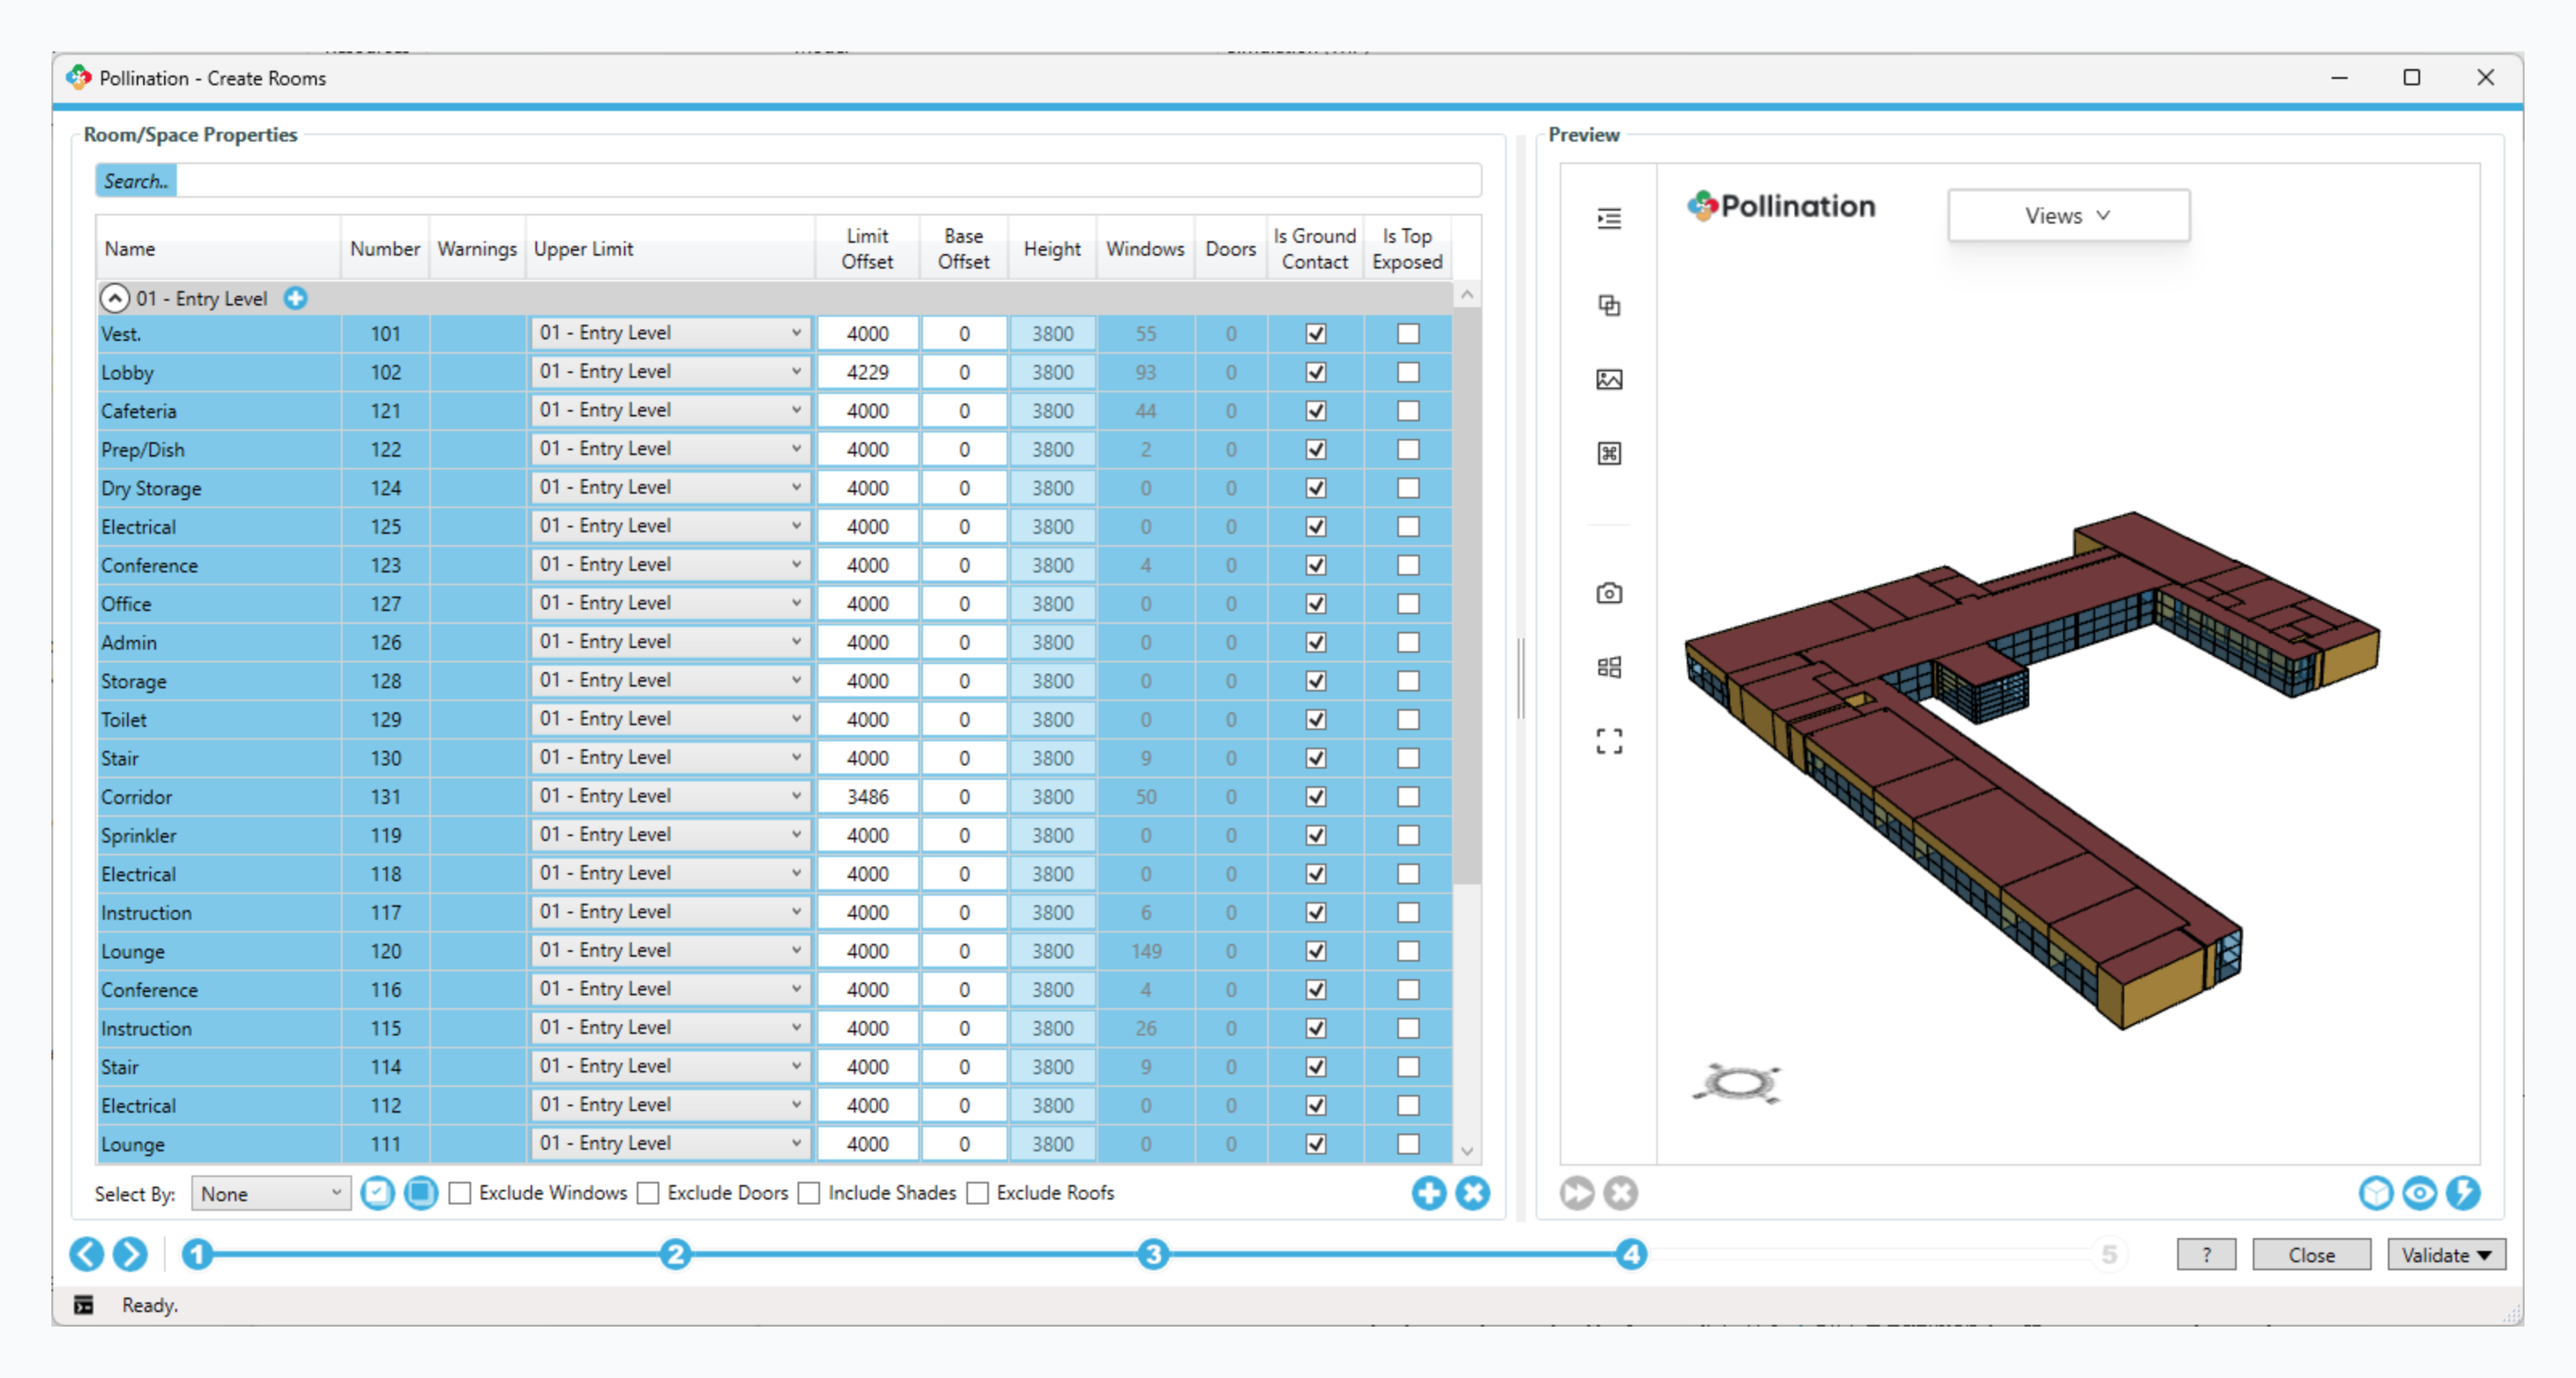The image size is (2576, 1378).
Task: Uncheck Is Ground Contact for Lobby row
Action: [1315, 372]
